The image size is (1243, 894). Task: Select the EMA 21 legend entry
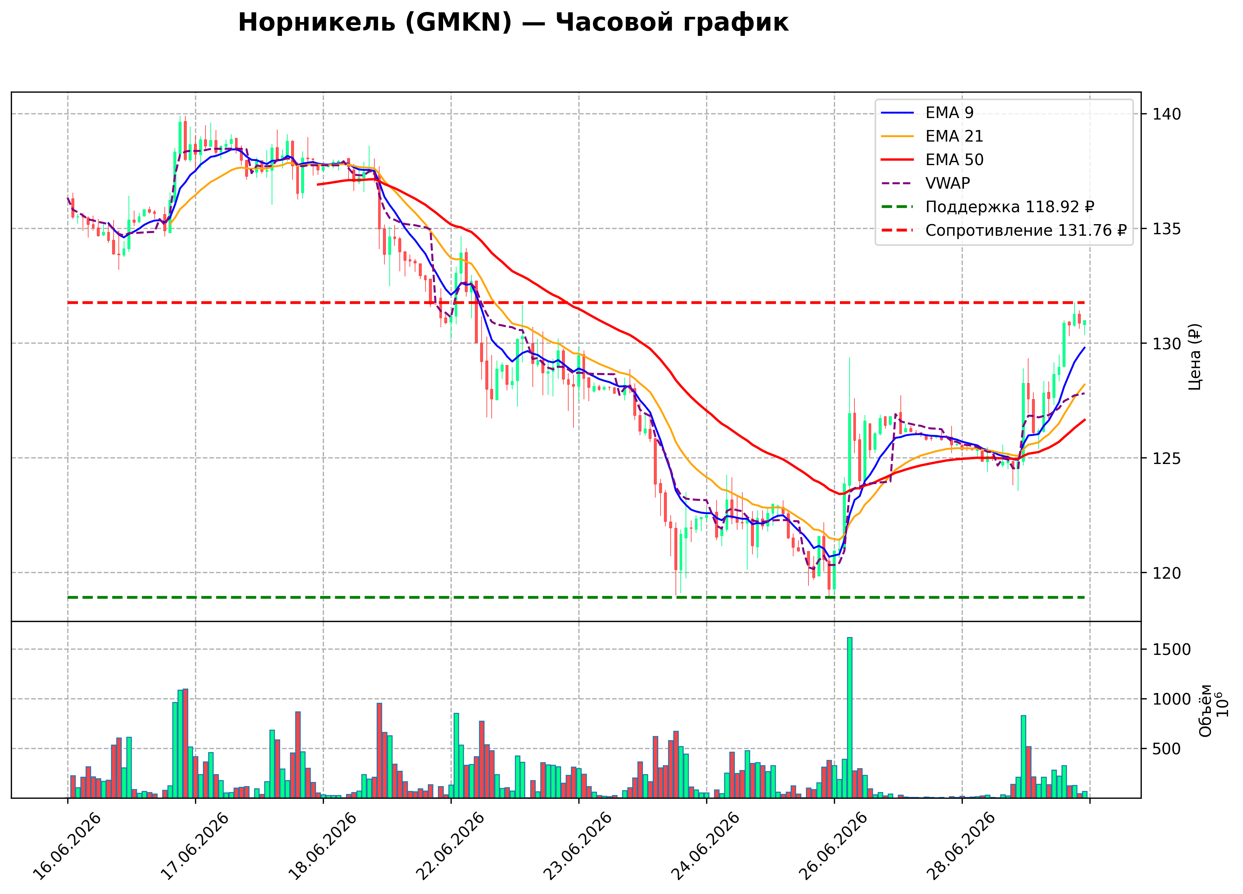(932, 136)
